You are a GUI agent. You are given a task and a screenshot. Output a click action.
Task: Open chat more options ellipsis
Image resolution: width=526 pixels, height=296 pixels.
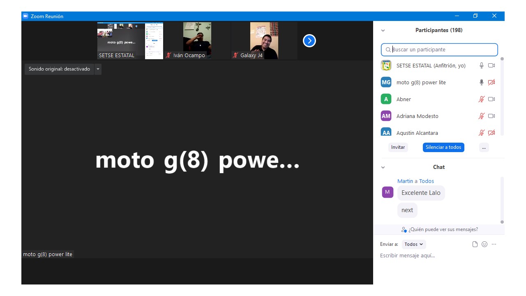[x=494, y=244]
